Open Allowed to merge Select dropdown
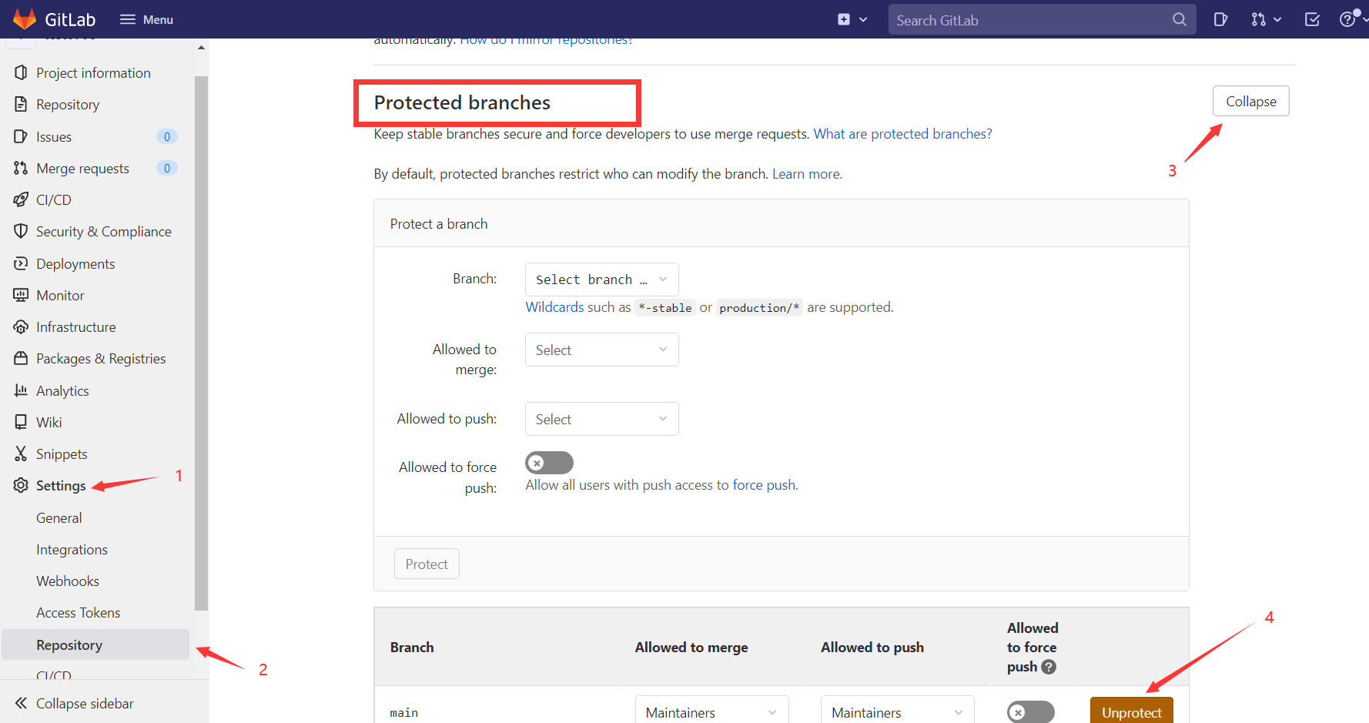Image resolution: width=1369 pixels, height=723 pixels. [x=601, y=350]
